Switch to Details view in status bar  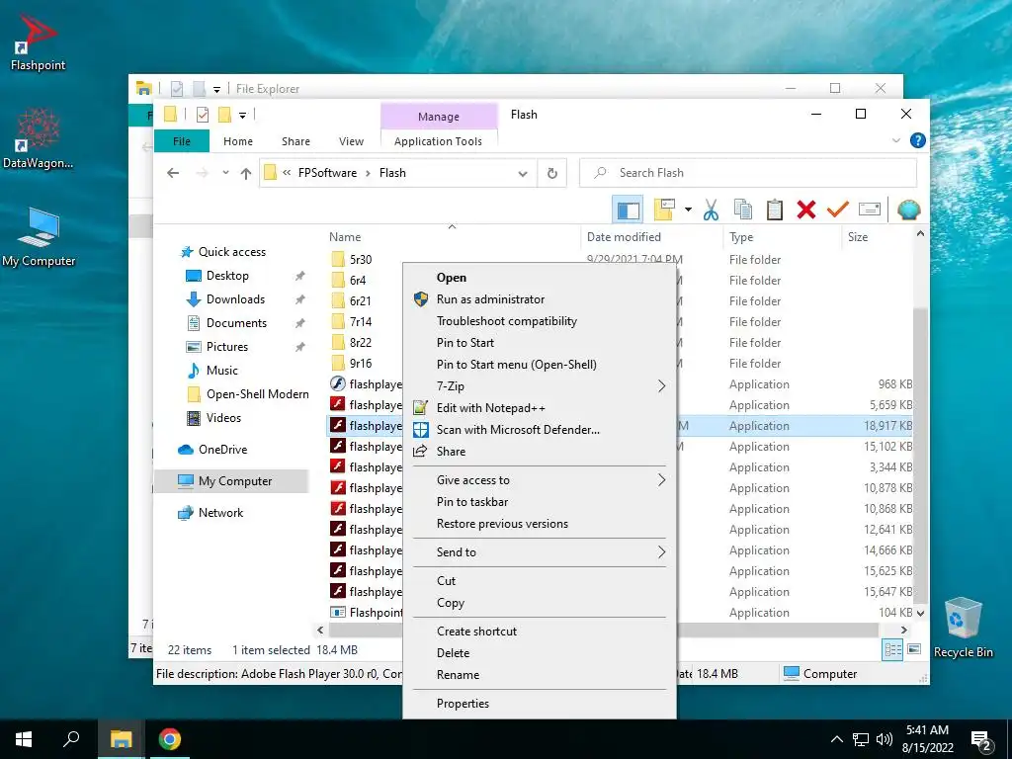[x=893, y=649]
